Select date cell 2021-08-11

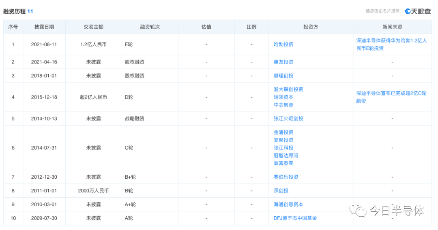[x=44, y=44]
